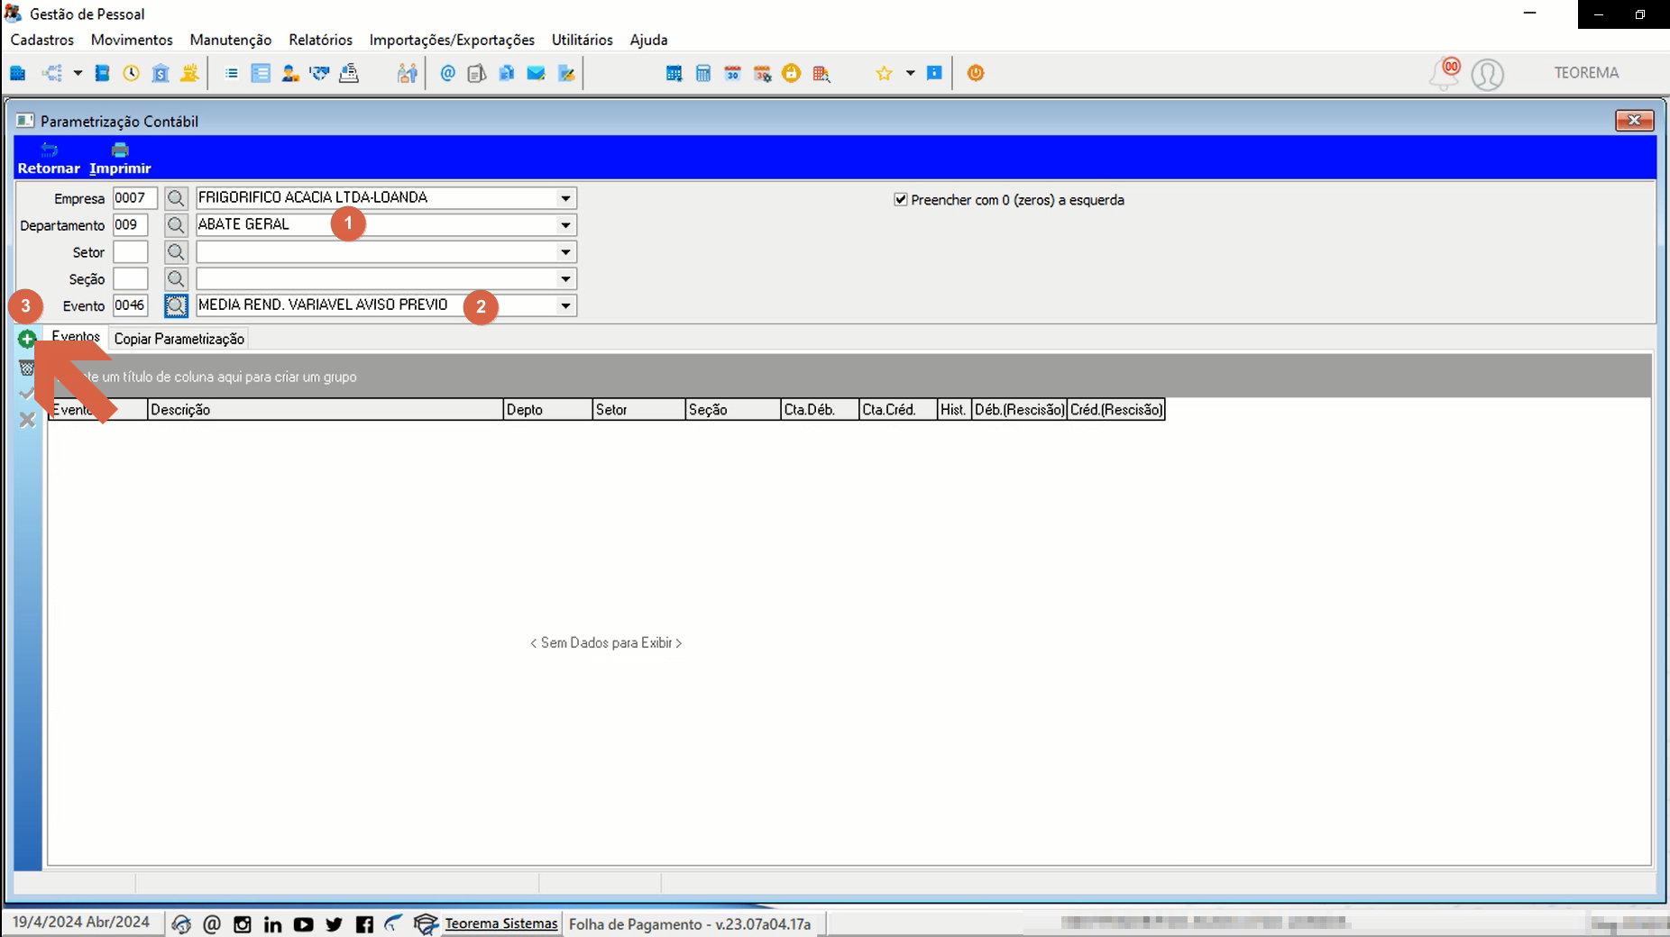Click the Imprimir button
This screenshot has height=937, width=1670.
coord(120,159)
